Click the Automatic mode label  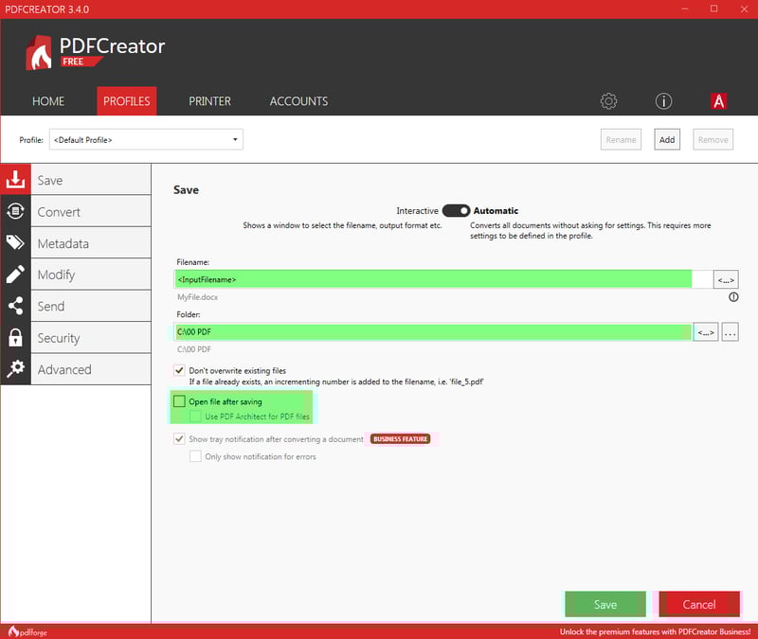click(x=496, y=210)
